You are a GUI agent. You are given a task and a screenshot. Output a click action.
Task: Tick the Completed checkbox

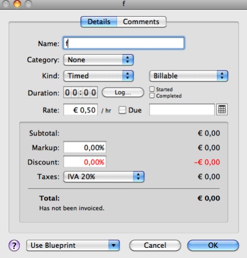pyautogui.click(x=152, y=96)
